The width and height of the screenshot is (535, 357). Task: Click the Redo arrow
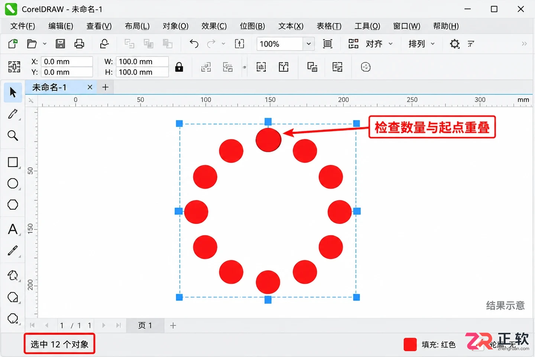(x=211, y=44)
